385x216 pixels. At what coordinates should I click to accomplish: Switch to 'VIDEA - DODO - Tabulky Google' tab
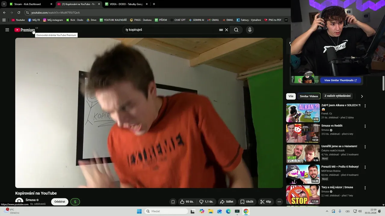click(x=126, y=4)
